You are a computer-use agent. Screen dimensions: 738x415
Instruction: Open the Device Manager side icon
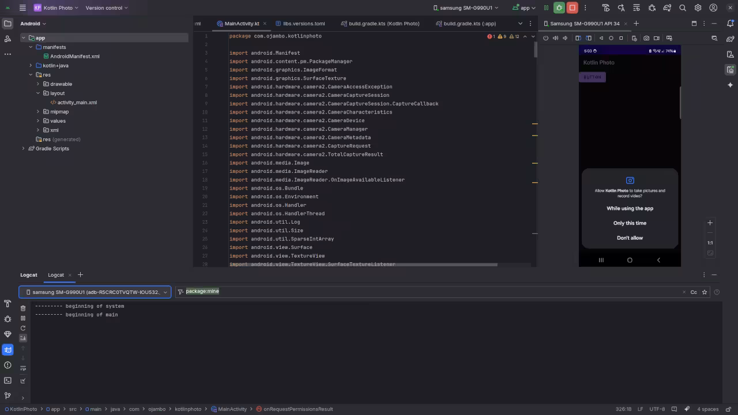730,54
